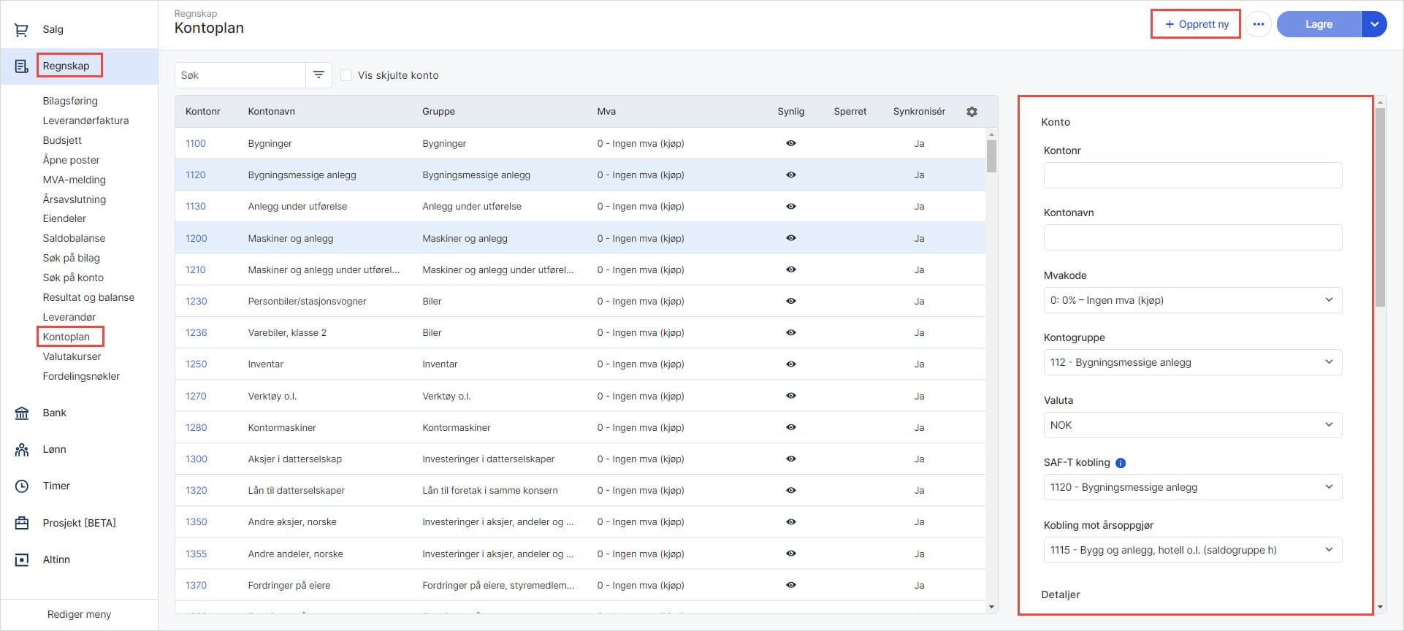Viewport: 1404px width, 631px height.
Task: Open the Kontogruppe dropdown
Action: (1192, 362)
